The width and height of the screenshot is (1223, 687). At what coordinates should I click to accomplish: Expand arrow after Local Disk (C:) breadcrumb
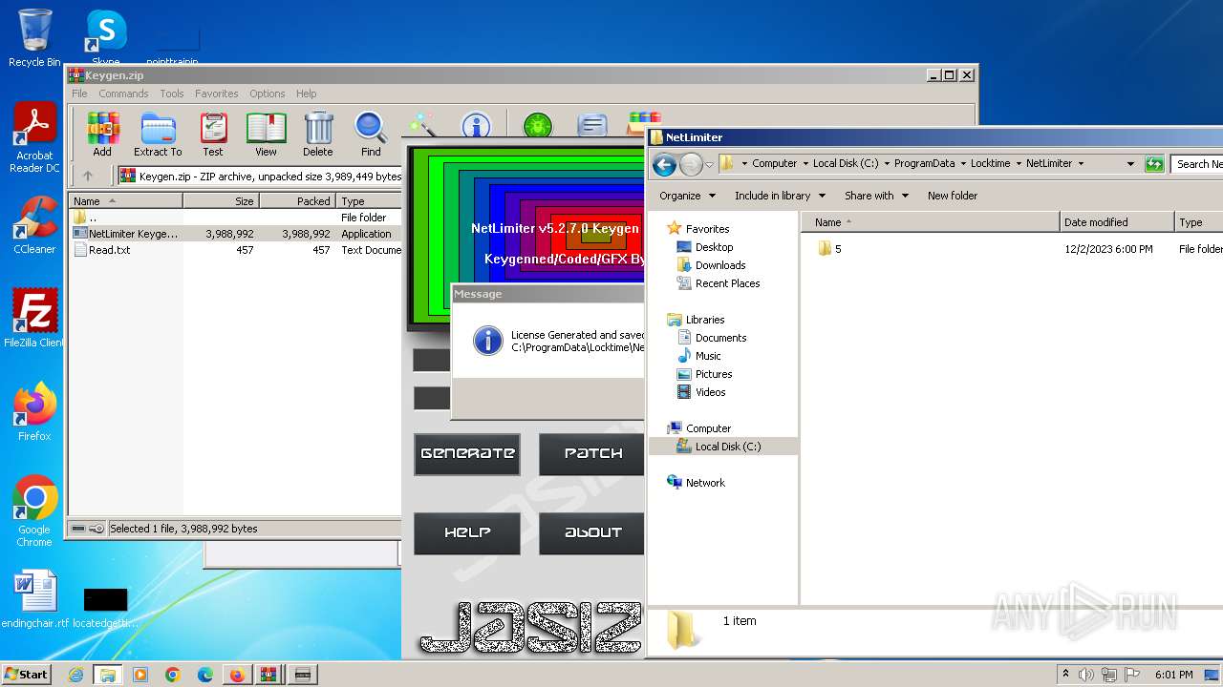tap(887, 164)
